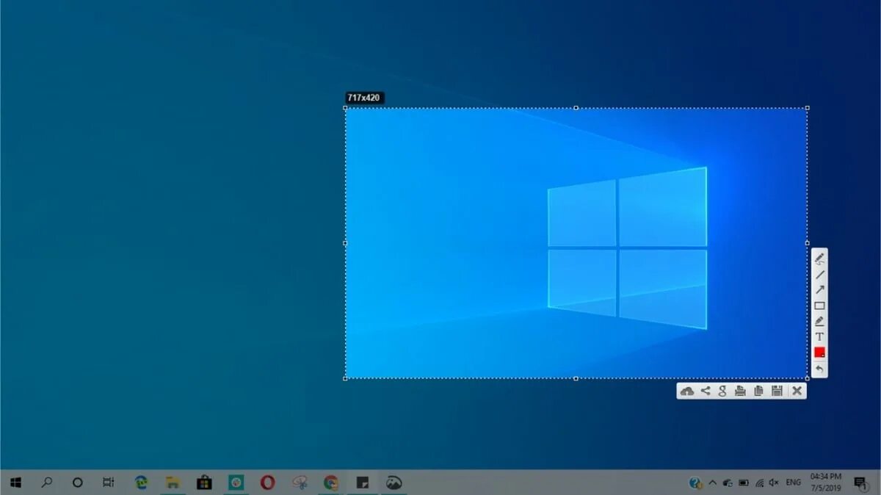Open Sticky Notes from taskbar
Screen dimensions: 881x495
click(x=362, y=483)
